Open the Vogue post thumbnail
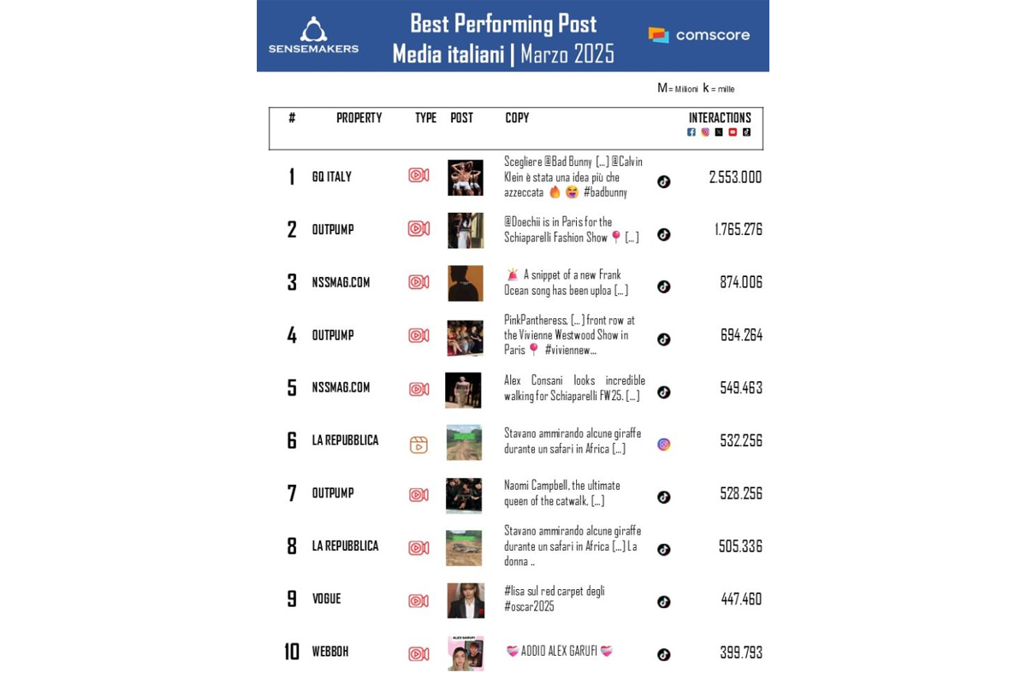 pyautogui.click(x=465, y=600)
